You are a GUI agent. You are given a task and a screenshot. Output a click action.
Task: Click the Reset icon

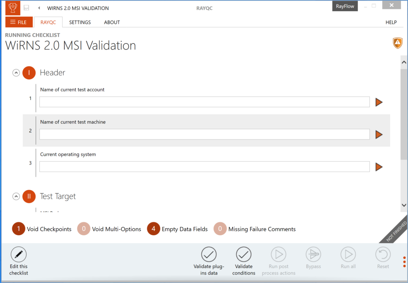(383, 254)
